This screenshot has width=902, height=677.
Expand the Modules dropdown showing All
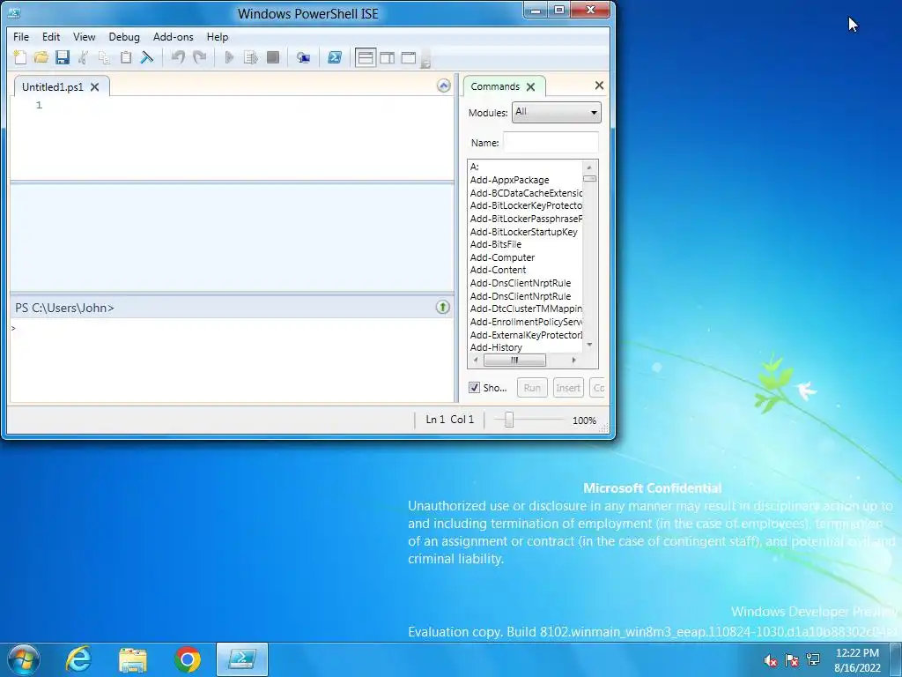[x=557, y=112]
